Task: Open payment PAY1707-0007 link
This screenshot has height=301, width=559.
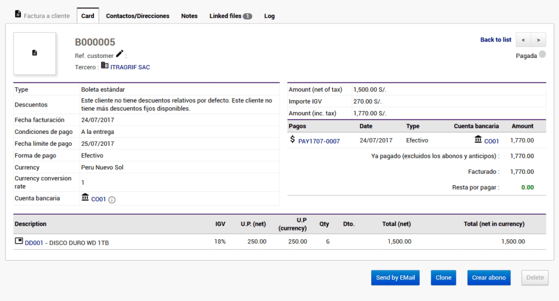Action: click(x=319, y=141)
